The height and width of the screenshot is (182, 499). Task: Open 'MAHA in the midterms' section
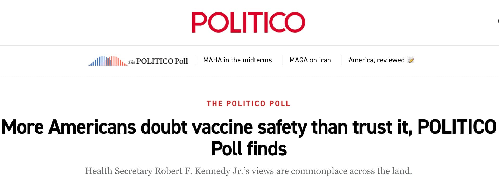tap(238, 60)
